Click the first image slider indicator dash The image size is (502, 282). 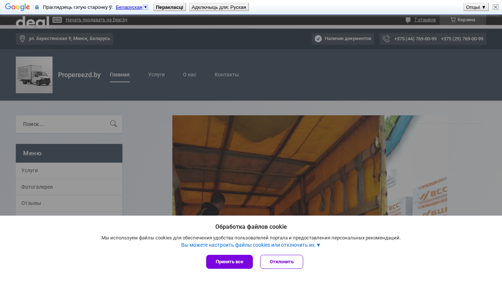(x=421, y=122)
